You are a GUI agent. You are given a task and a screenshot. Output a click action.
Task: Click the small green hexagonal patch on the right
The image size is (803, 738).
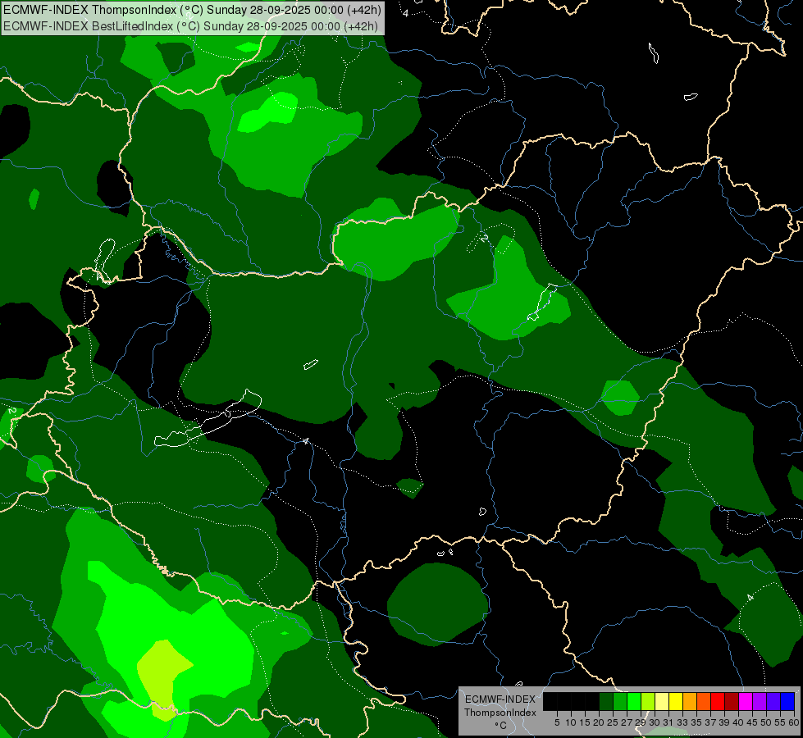tap(620, 397)
